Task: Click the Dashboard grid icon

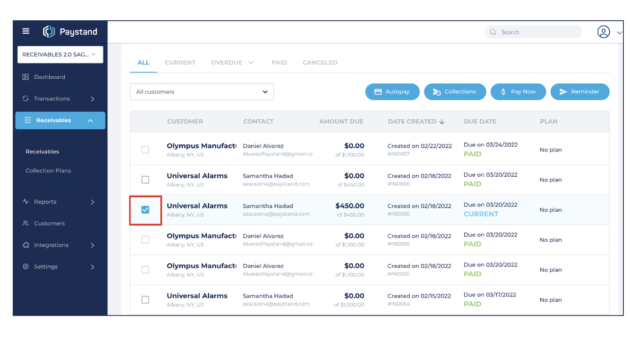Action: click(x=26, y=77)
